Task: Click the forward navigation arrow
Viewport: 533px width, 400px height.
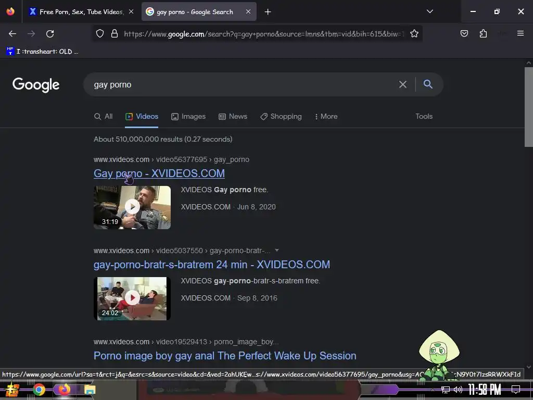Action: point(31,34)
